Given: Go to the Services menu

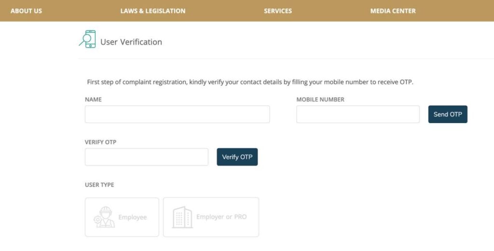Looking at the screenshot, I should [x=278, y=11].
